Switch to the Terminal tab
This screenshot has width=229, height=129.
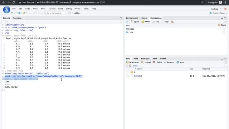coord(17,18)
